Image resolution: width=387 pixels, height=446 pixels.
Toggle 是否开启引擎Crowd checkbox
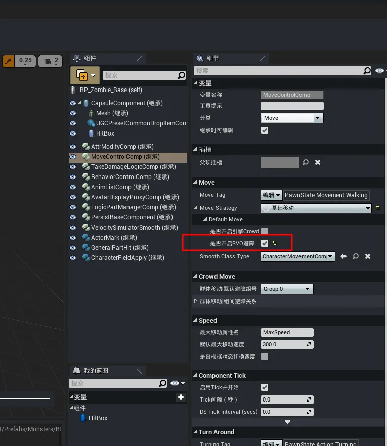265,231
